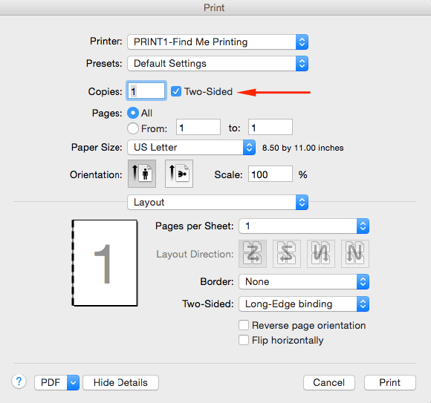This screenshot has height=403, width=431.
Task: Enable Reverse page orientation
Action: click(x=244, y=325)
